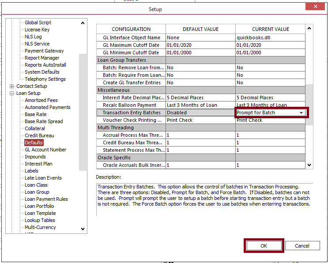Select the Credit Bureau Max Threads row
328x263 pixels.
201,143
